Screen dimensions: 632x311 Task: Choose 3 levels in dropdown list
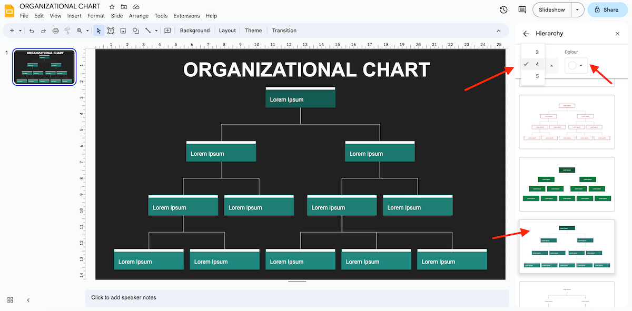[533, 52]
